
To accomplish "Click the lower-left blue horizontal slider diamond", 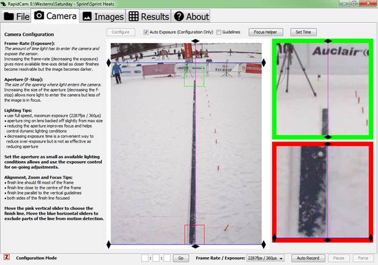I will point(109,244).
